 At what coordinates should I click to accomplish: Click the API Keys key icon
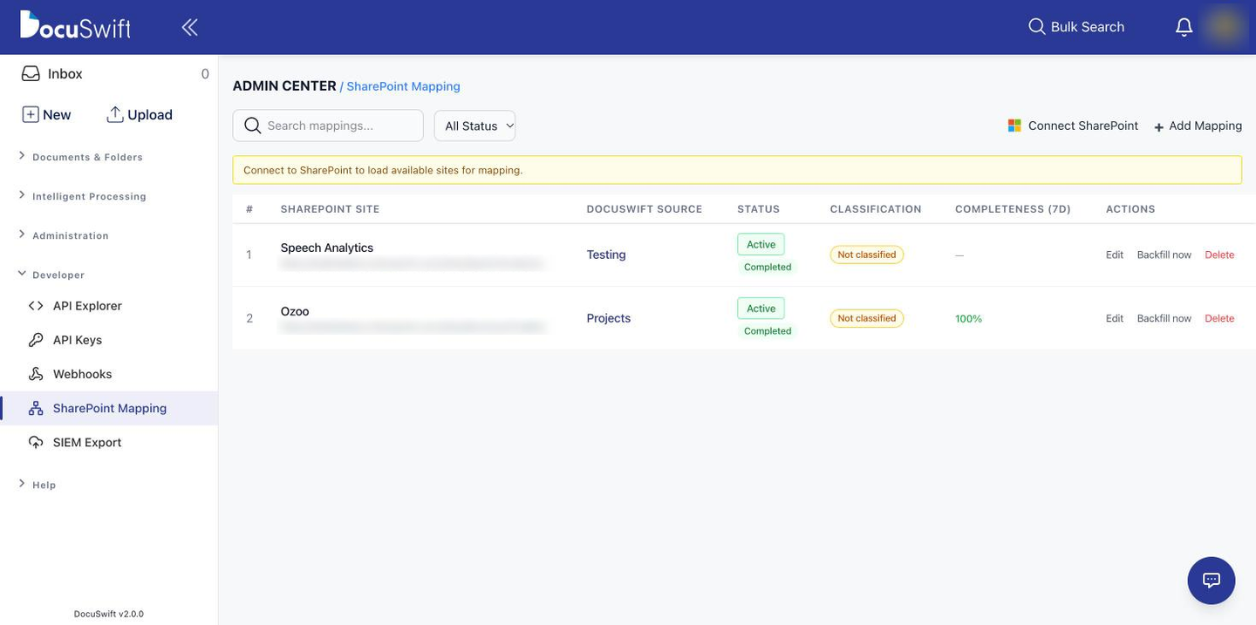click(x=36, y=340)
